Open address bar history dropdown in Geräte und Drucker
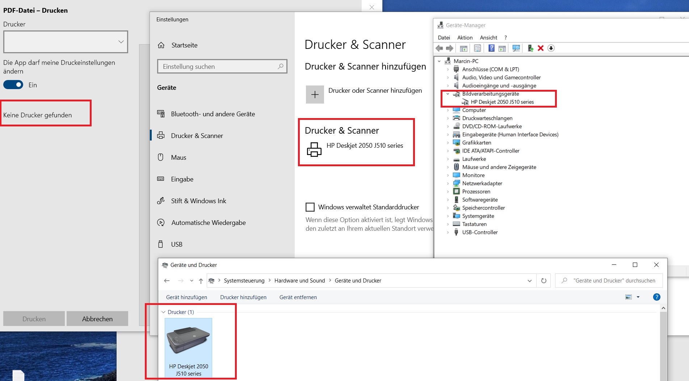Viewport: 689px width, 381px height. (x=529, y=281)
